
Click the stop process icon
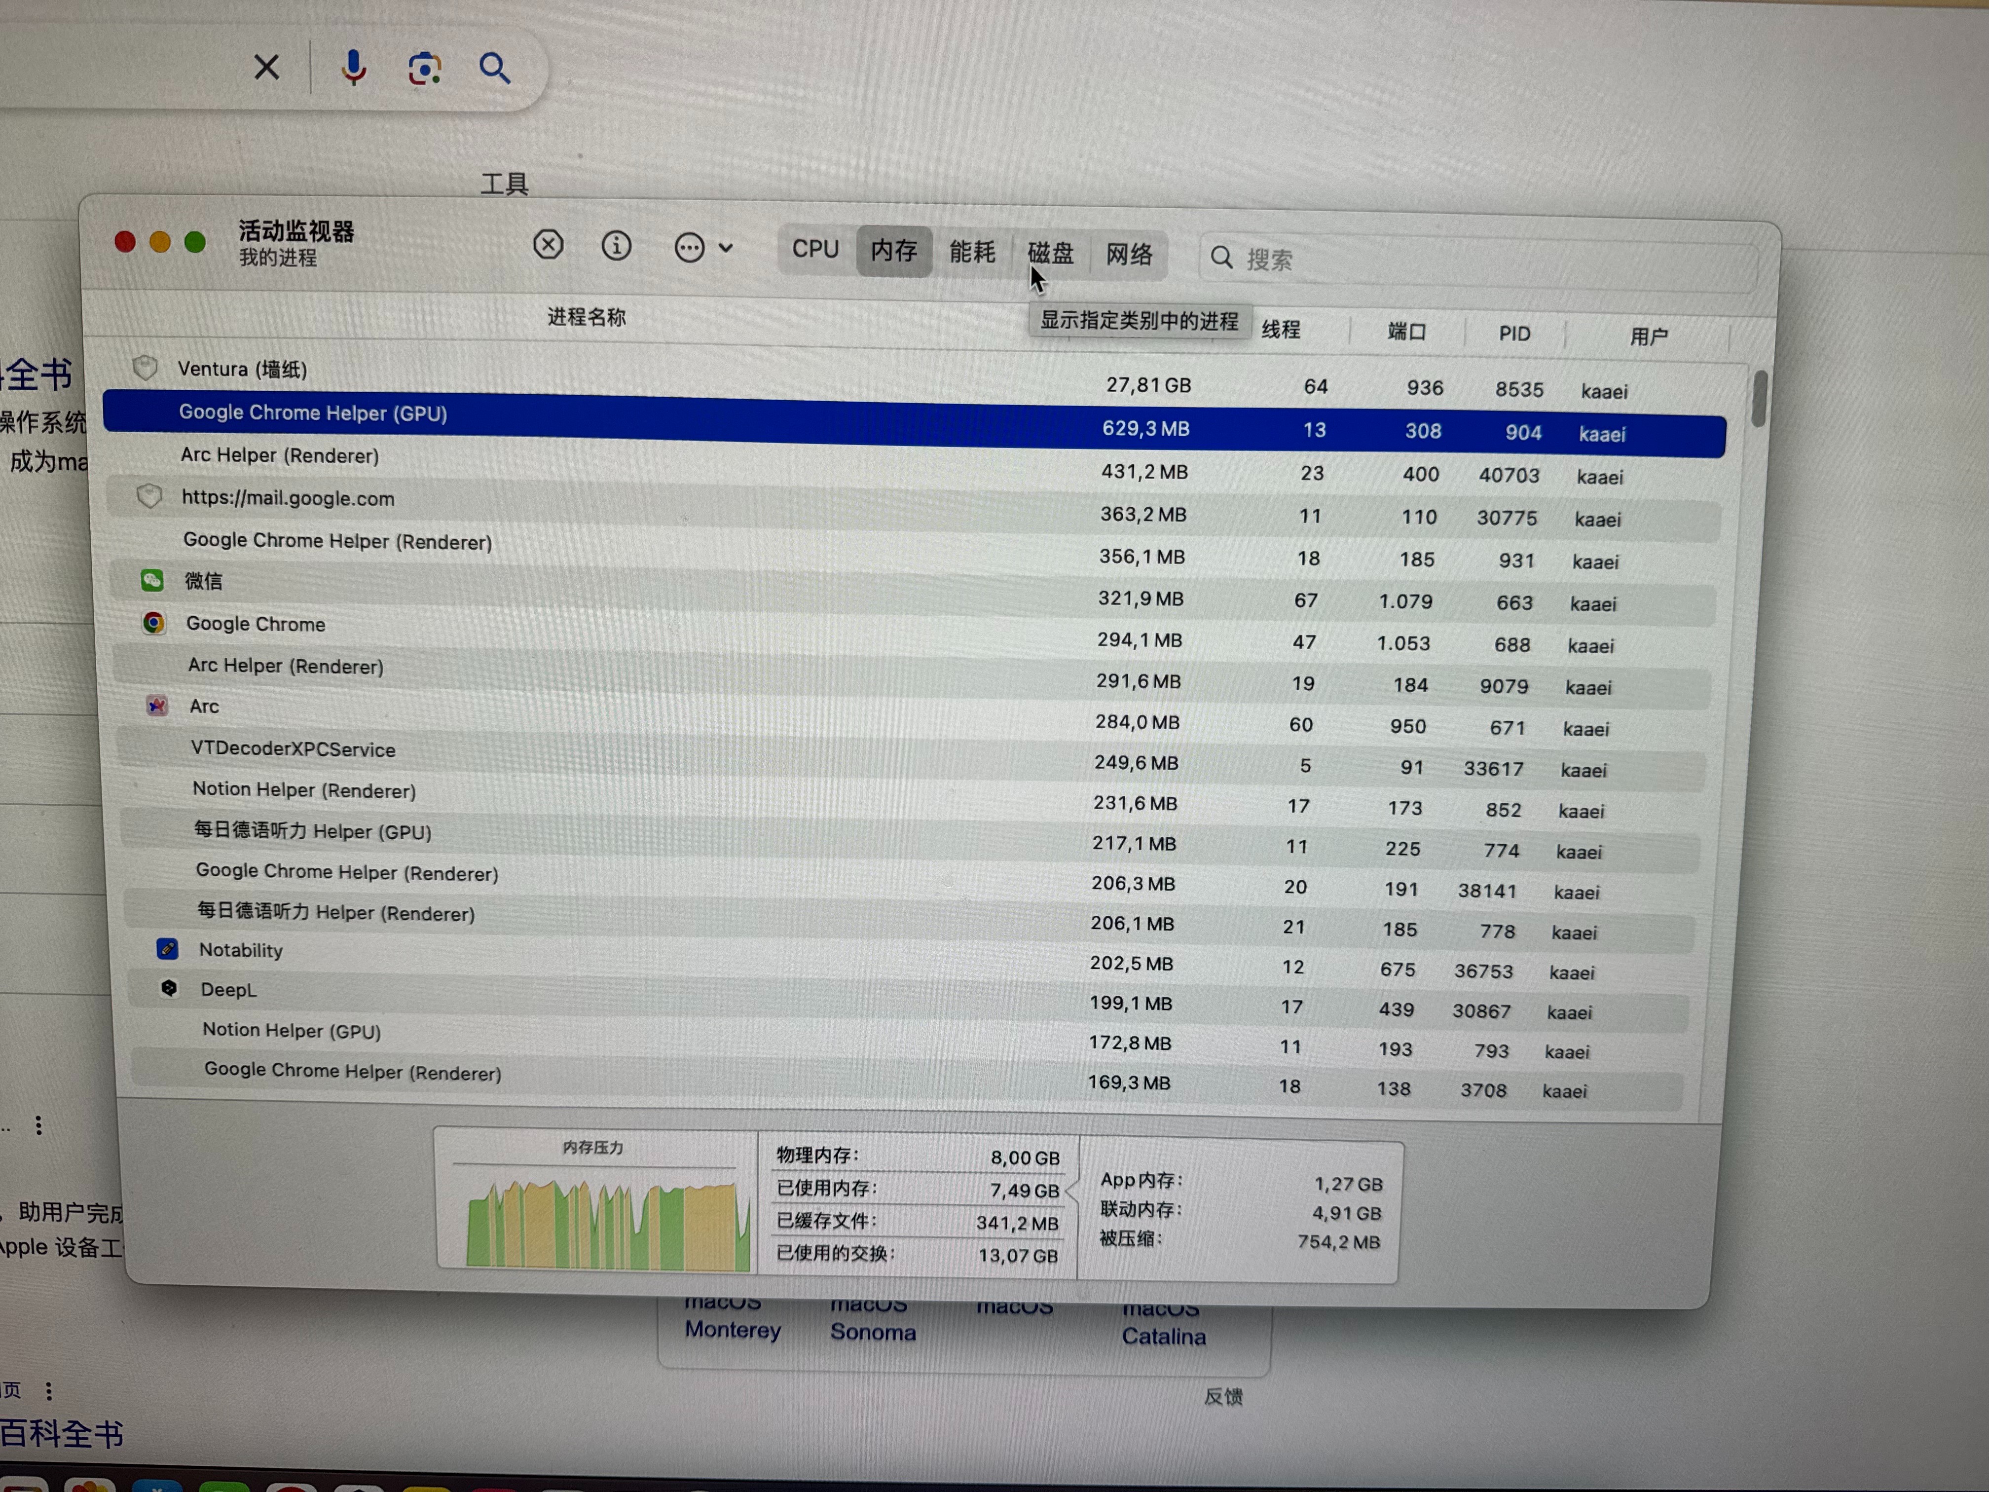[548, 245]
